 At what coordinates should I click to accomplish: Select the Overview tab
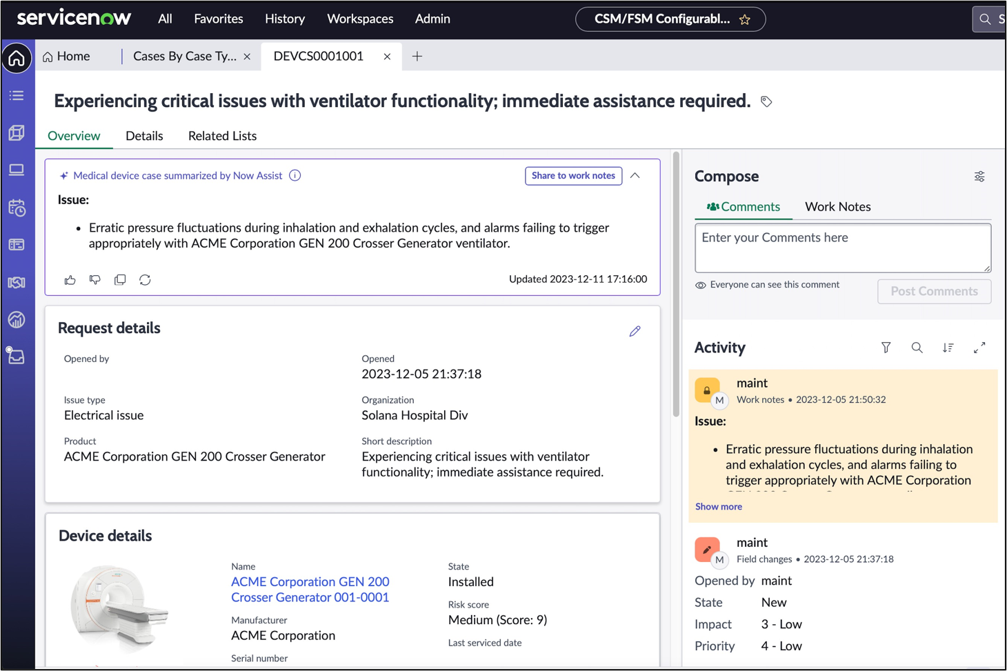pos(74,136)
